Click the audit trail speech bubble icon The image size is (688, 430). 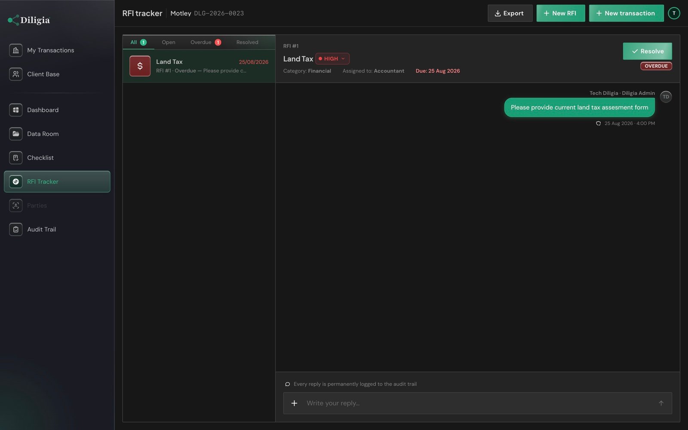pos(287,384)
